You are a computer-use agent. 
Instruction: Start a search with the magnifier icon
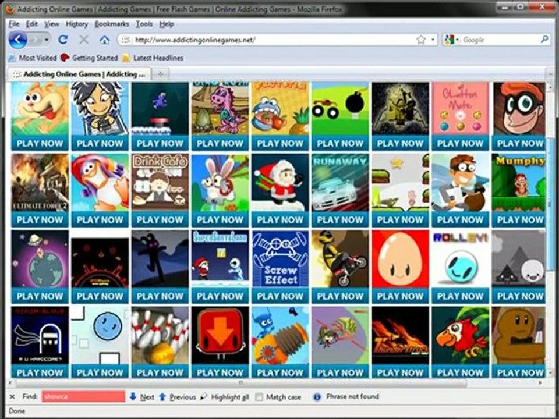544,39
